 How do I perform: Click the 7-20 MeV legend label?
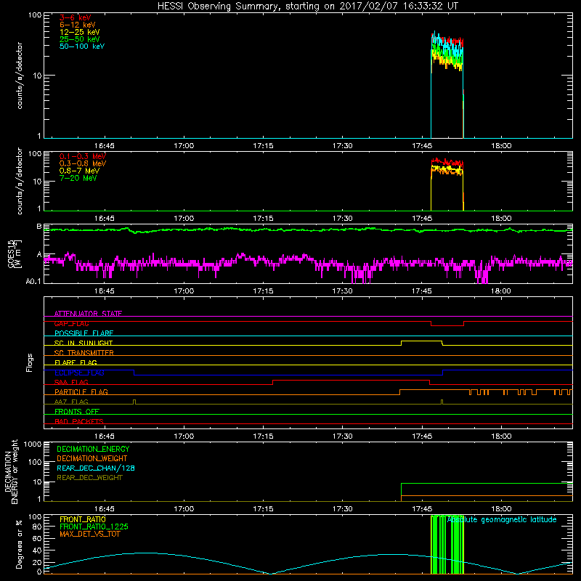coord(78,178)
